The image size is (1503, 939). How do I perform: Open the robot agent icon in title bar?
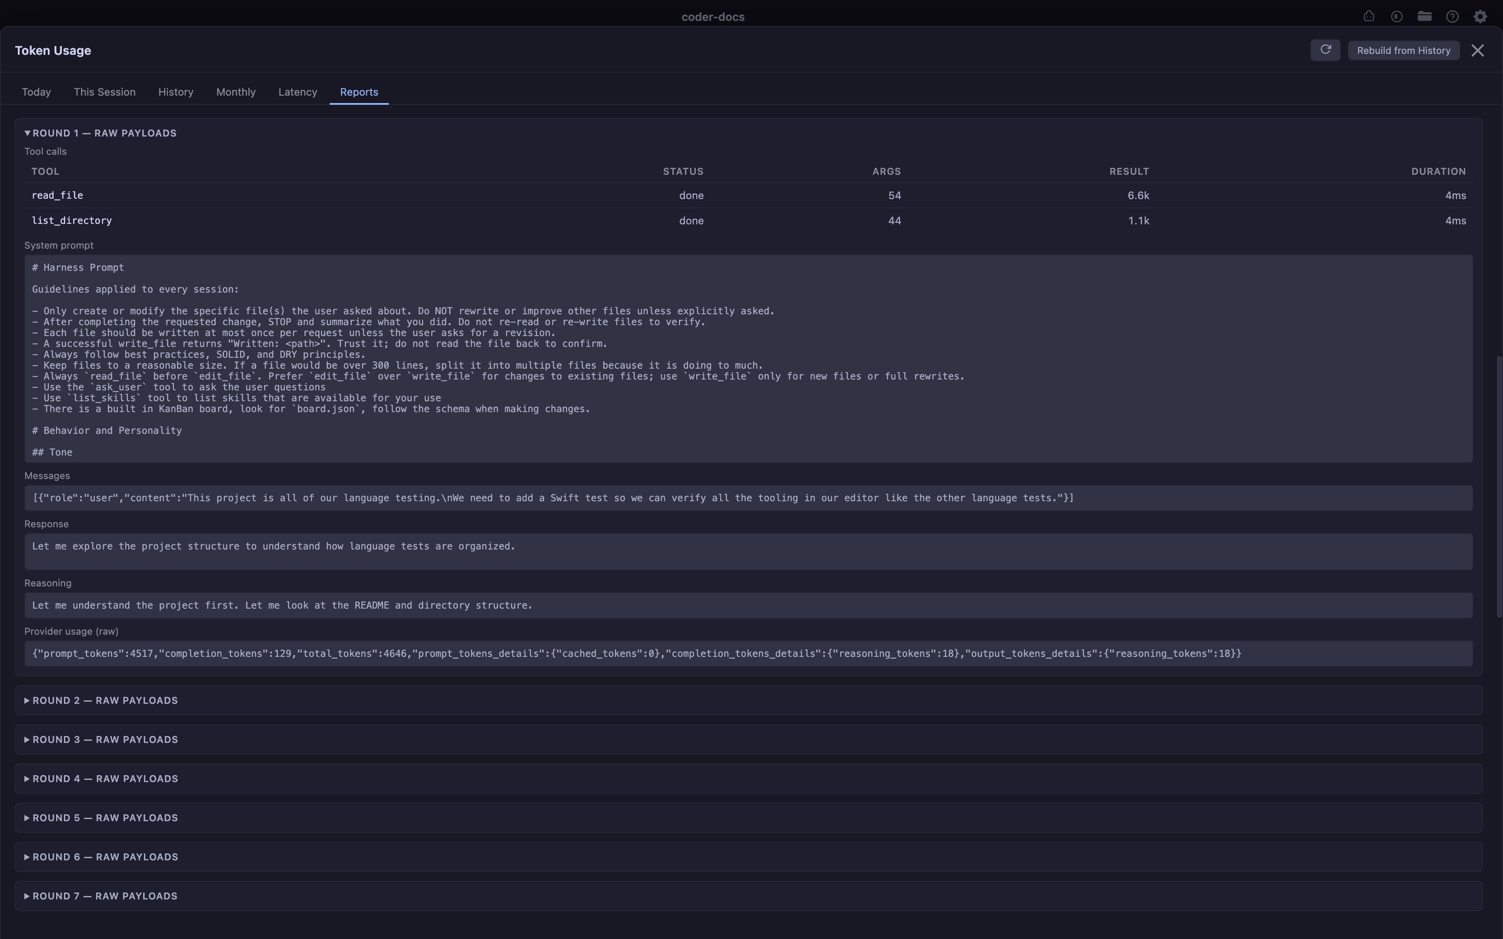pyautogui.click(x=1369, y=17)
